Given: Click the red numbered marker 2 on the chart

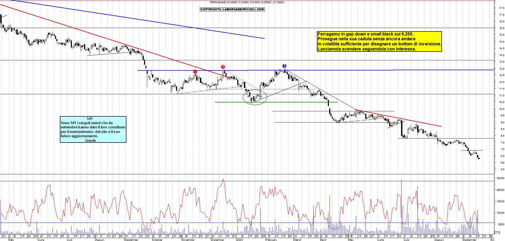Looking at the screenshot, I should tap(223, 67).
